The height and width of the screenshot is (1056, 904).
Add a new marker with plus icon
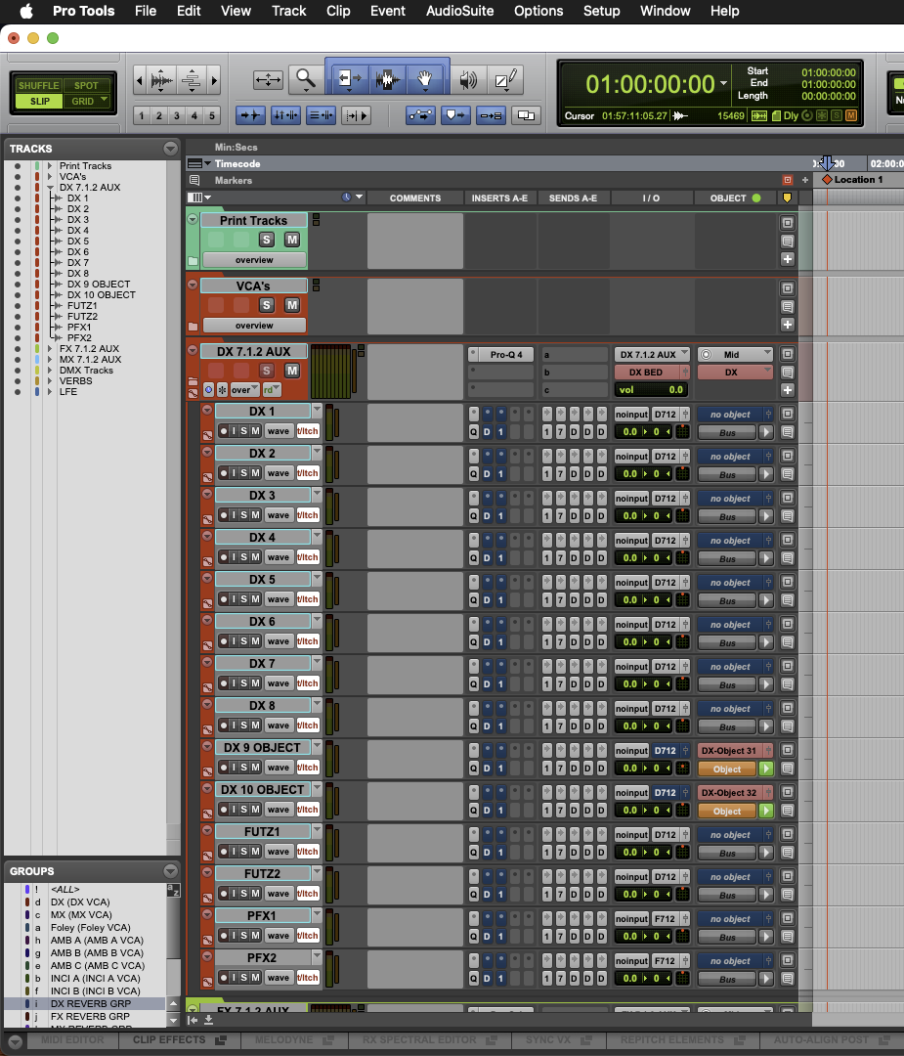[x=805, y=180]
